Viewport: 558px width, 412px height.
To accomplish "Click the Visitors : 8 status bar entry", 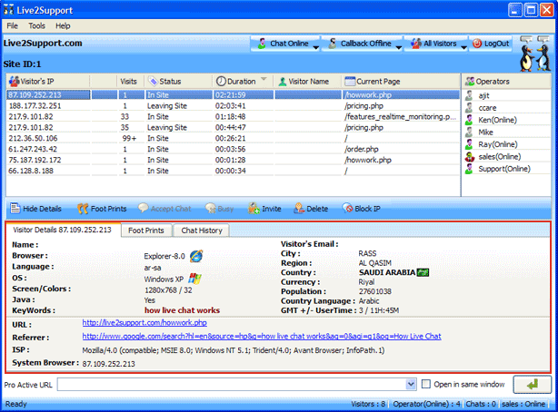I will pyautogui.click(x=368, y=404).
